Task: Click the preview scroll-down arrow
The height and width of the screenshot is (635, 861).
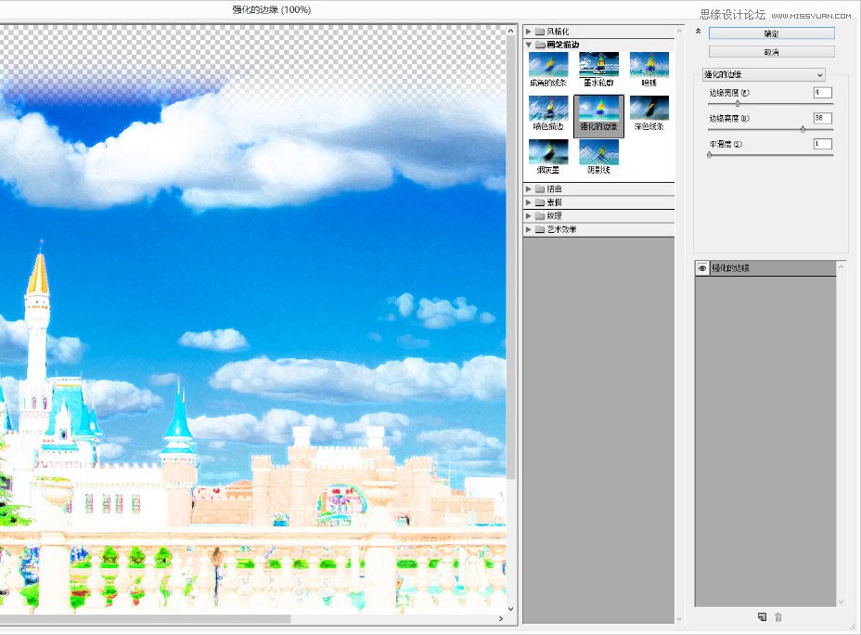Action: tap(511, 609)
